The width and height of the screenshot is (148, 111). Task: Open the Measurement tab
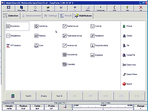31,16
